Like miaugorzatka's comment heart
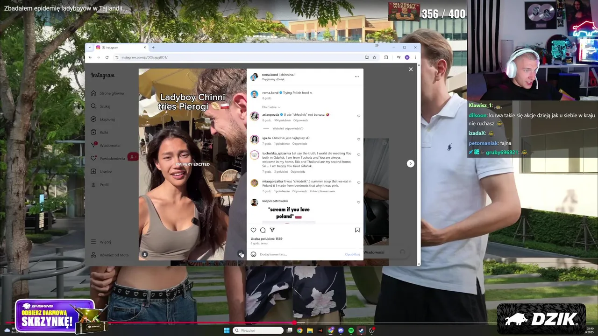Viewport: 598px width, 336px height. pos(359,182)
